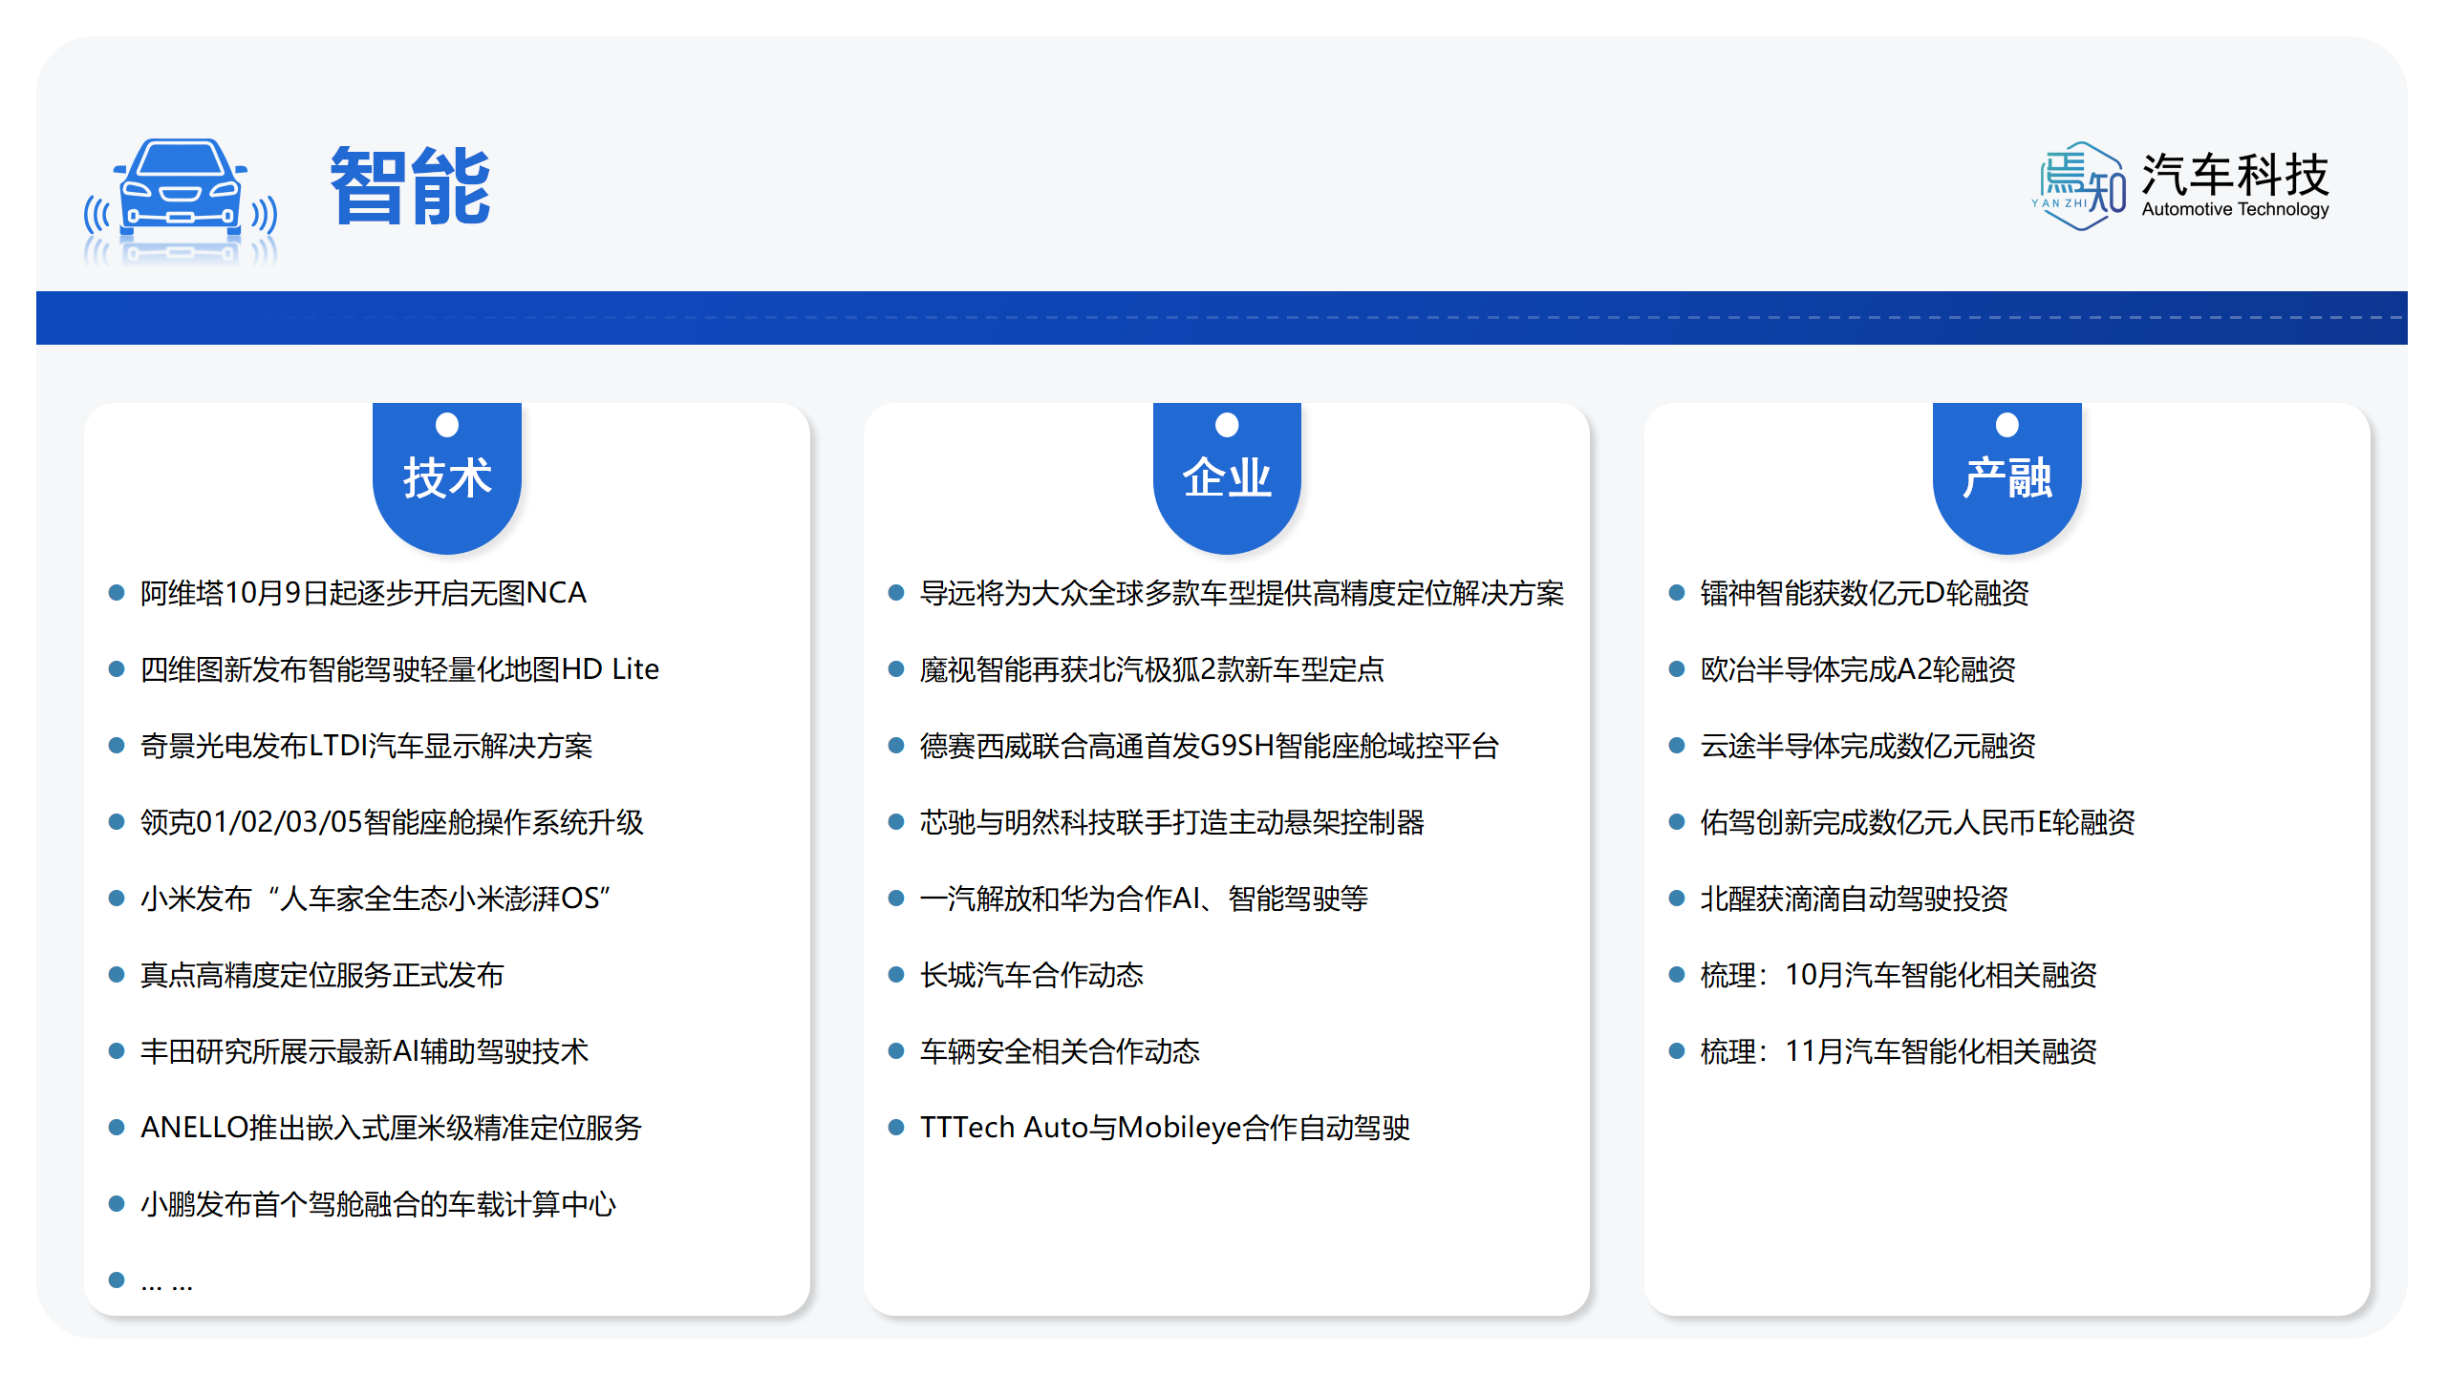The image size is (2446, 1375).
Task: Select the 产融 badge header
Action: [2007, 477]
